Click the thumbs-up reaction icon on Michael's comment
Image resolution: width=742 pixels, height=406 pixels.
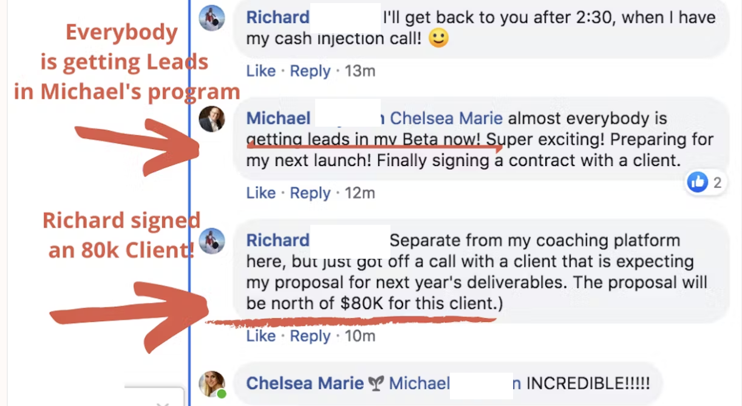(x=698, y=182)
